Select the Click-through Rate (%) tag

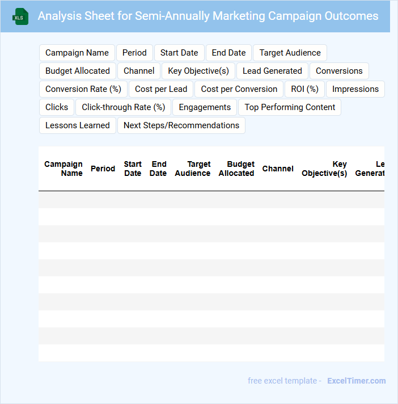point(124,107)
